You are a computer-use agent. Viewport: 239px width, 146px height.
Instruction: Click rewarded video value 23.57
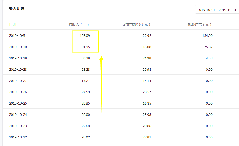coord(147,92)
